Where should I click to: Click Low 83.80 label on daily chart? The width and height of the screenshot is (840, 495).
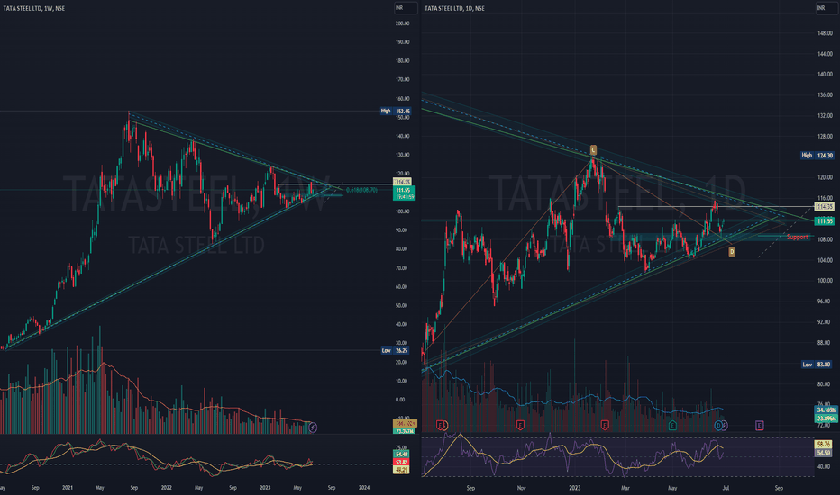pyautogui.click(x=817, y=364)
